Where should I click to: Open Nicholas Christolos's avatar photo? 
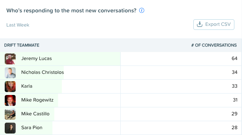[x=10, y=73]
